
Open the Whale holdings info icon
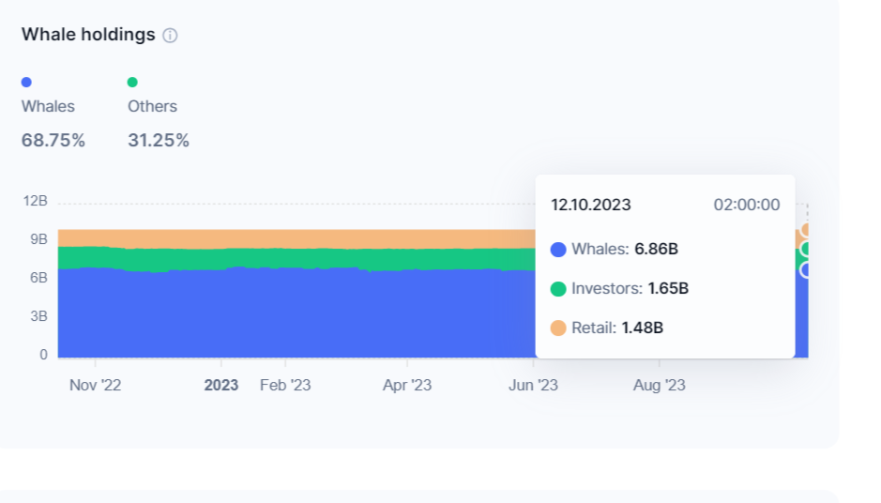170,36
